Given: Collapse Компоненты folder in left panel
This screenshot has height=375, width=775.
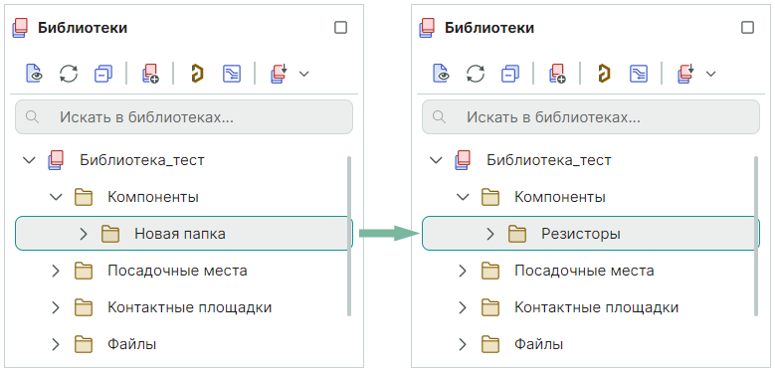Looking at the screenshot, I should (x=57, y=197).
